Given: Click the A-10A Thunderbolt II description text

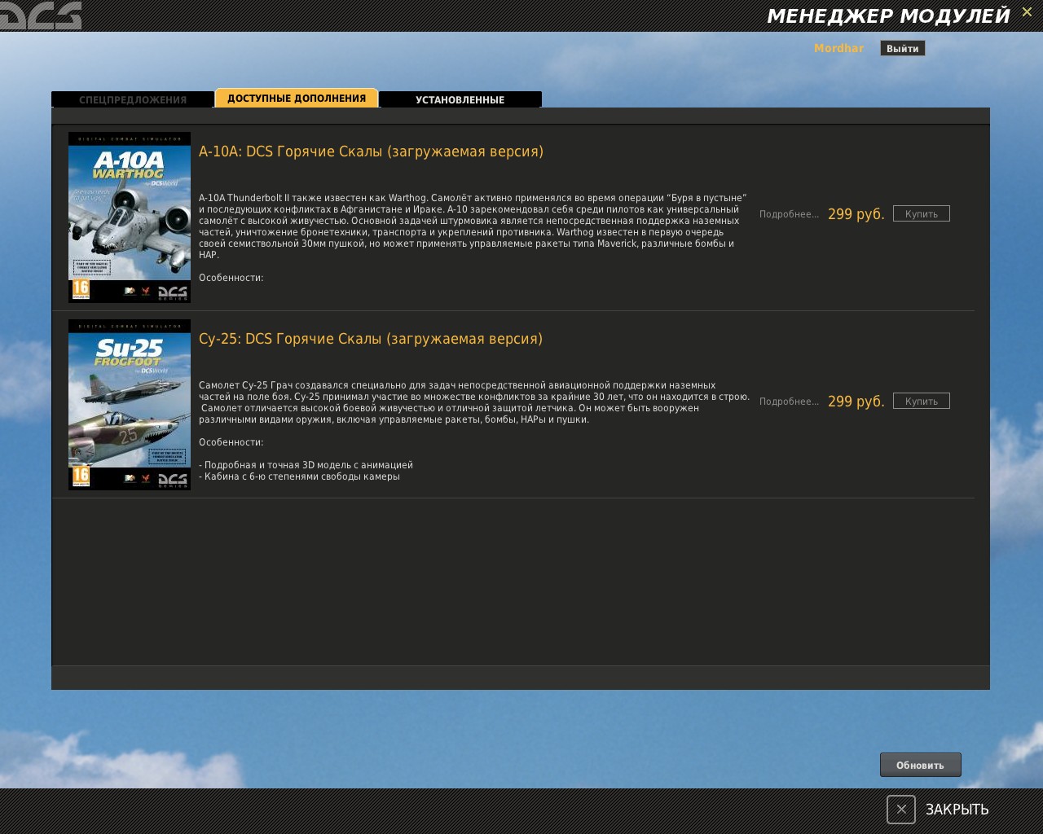Looking at the screenshot, I should click(473, 226).
